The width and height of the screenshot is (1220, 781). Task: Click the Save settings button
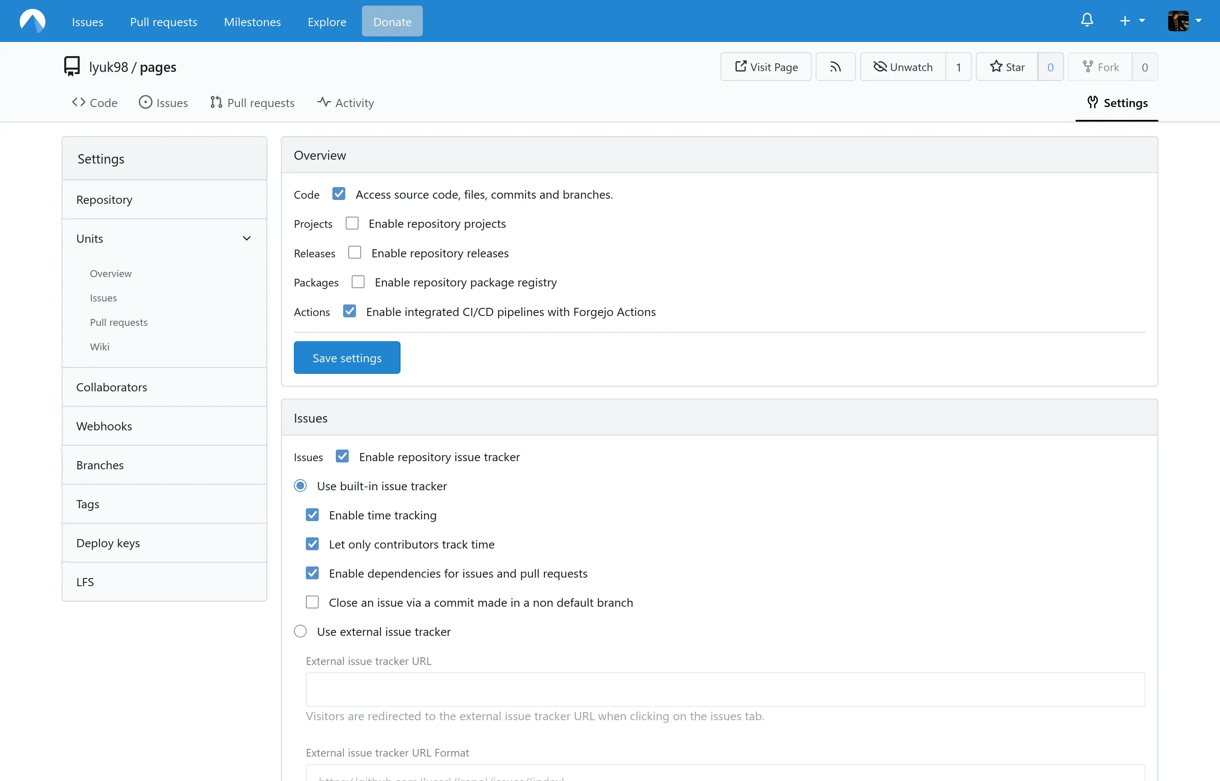coord(347,357)
